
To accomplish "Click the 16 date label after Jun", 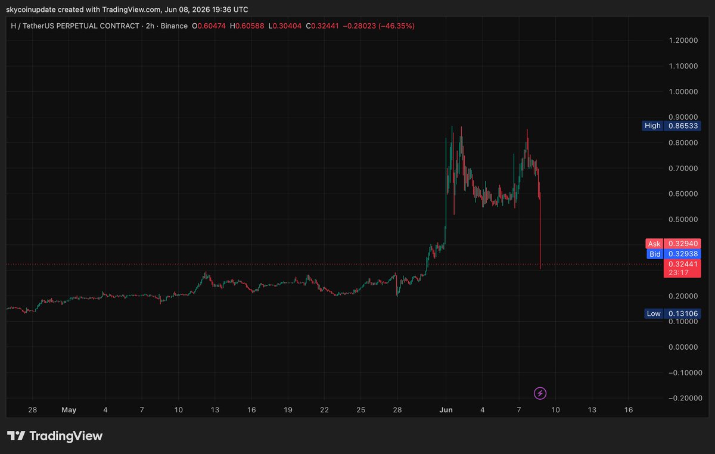I will (x=628, y=410).
